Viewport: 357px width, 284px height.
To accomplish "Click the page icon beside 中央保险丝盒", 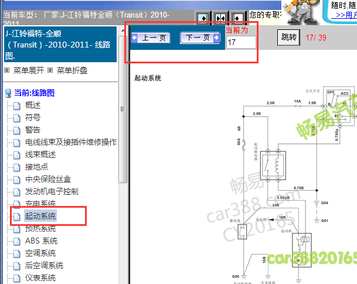I will [16, 180].
